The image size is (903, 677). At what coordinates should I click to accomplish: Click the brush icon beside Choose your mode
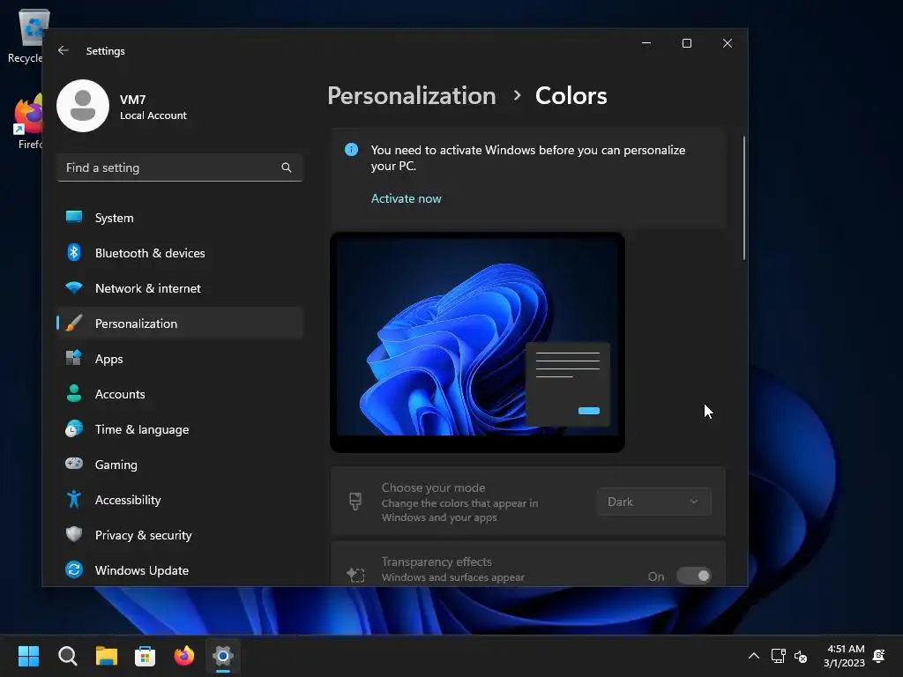coord(355,502)
